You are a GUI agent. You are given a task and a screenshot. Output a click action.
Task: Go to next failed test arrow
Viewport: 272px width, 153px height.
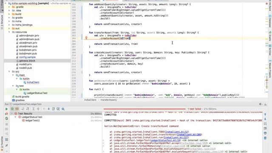point(49,109)
